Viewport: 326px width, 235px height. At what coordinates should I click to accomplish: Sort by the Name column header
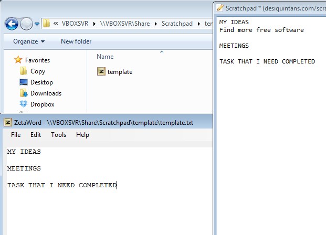(x=105, y=57)
